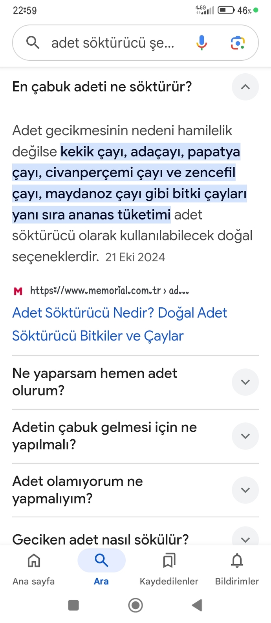This screenshot has height=623, width=271.
Task: Collapse the "En çabuk adeti ne söktürür?" answer
Action: click(x=245, y=87)
